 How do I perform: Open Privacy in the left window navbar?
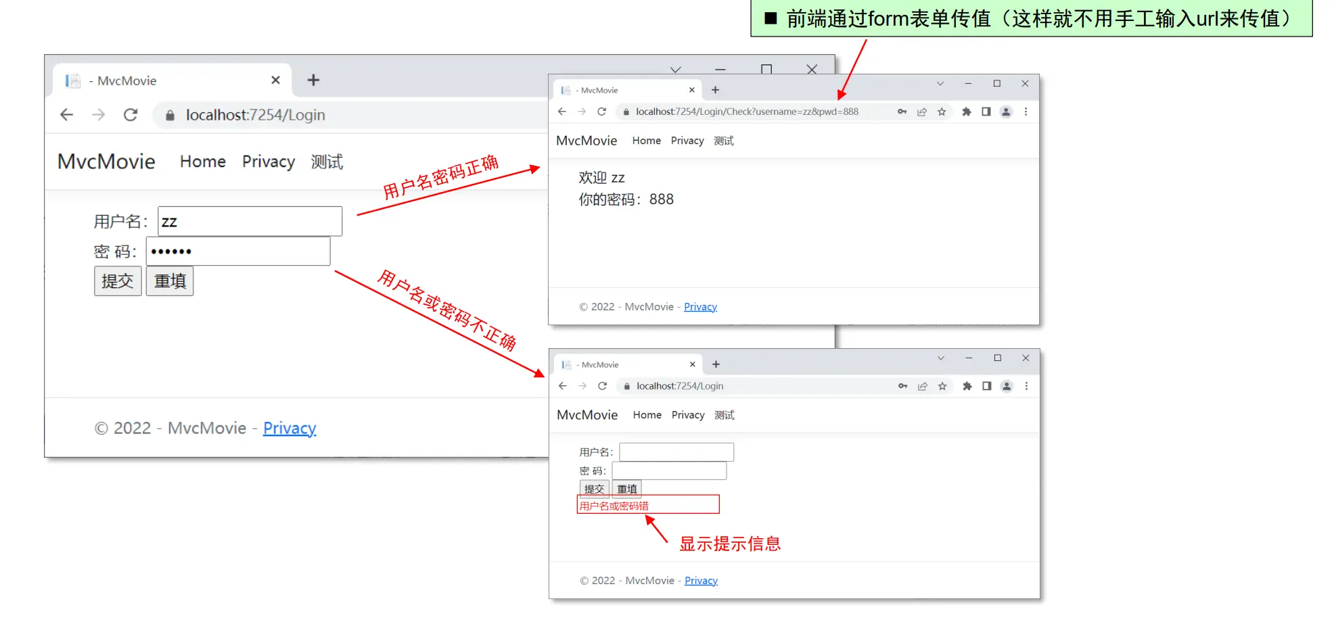[269, 162]
